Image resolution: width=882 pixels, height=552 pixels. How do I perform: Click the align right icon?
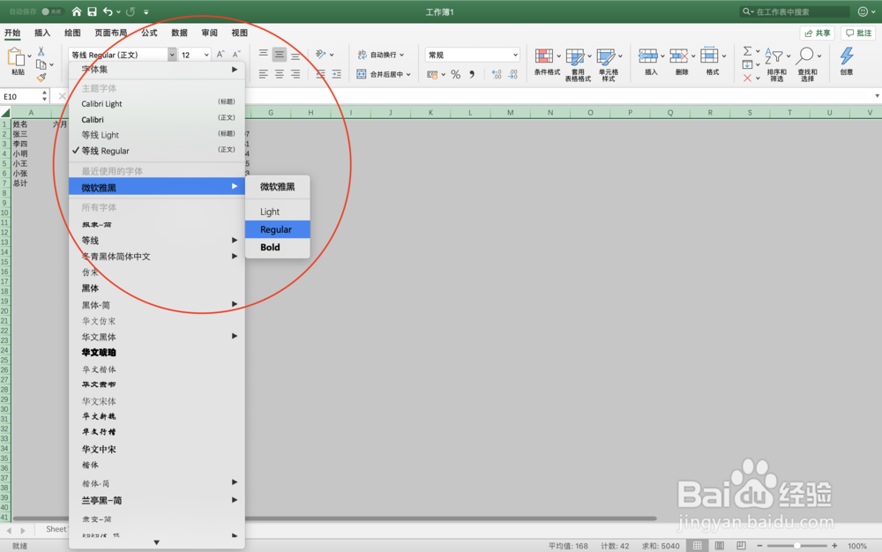[295, 74]
